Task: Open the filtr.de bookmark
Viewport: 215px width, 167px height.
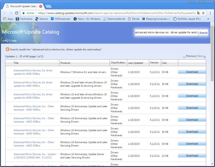Action: pos(134,19)
